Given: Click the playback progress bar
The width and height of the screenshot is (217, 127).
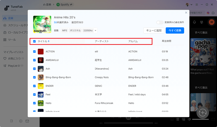Looking at the screenshot, I should coord(128,123).
